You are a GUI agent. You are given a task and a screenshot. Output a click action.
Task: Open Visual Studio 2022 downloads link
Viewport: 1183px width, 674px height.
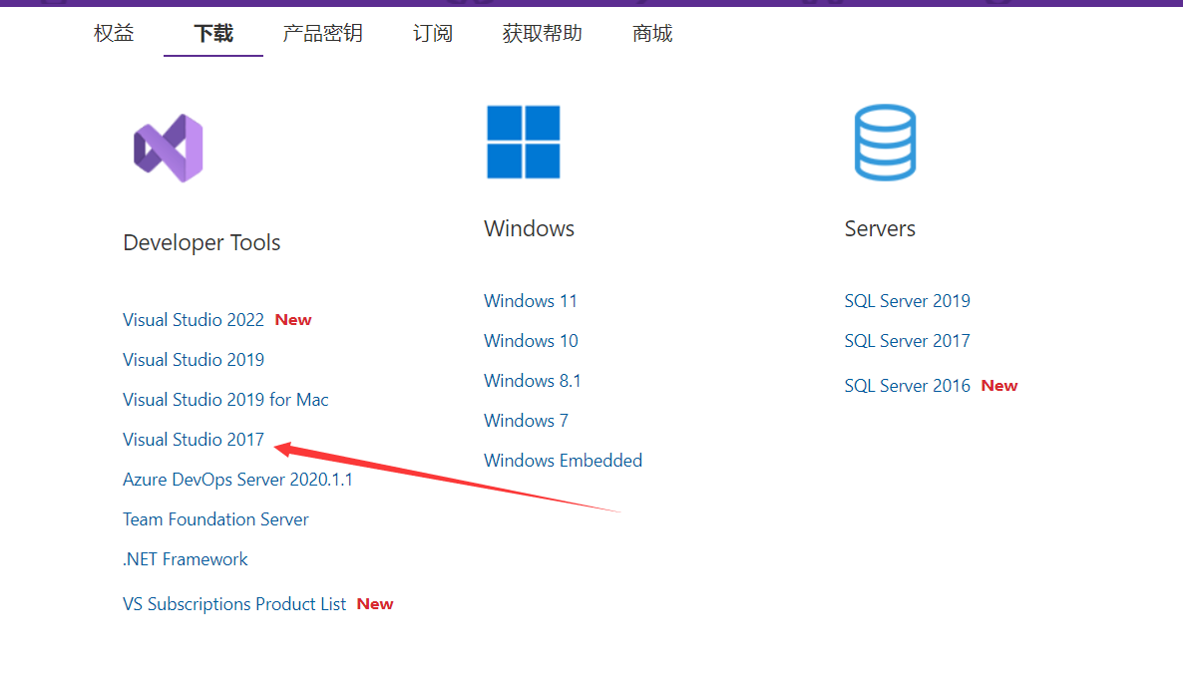point(194,320)
